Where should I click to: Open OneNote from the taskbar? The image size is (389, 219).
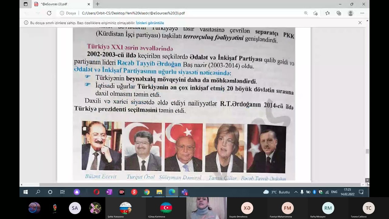pyautogui.click(x=109, y=192)
